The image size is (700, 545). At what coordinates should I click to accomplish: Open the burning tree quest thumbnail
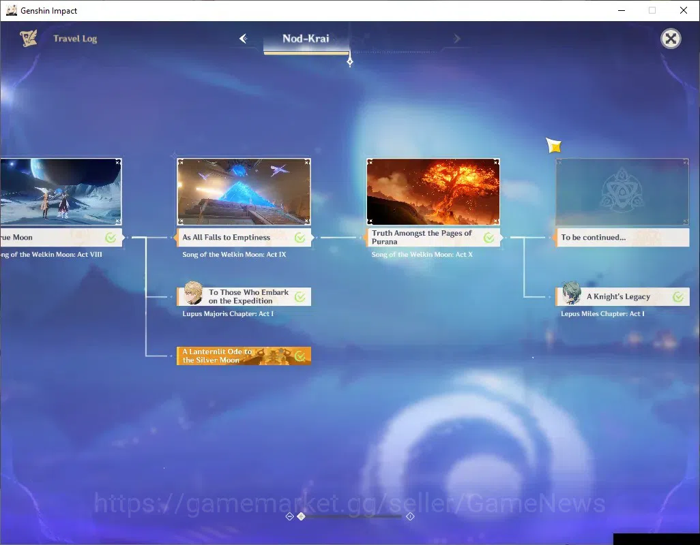click(x=433, y=191)
